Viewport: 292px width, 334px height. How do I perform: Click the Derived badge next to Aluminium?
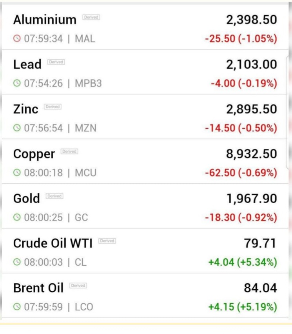91,17
